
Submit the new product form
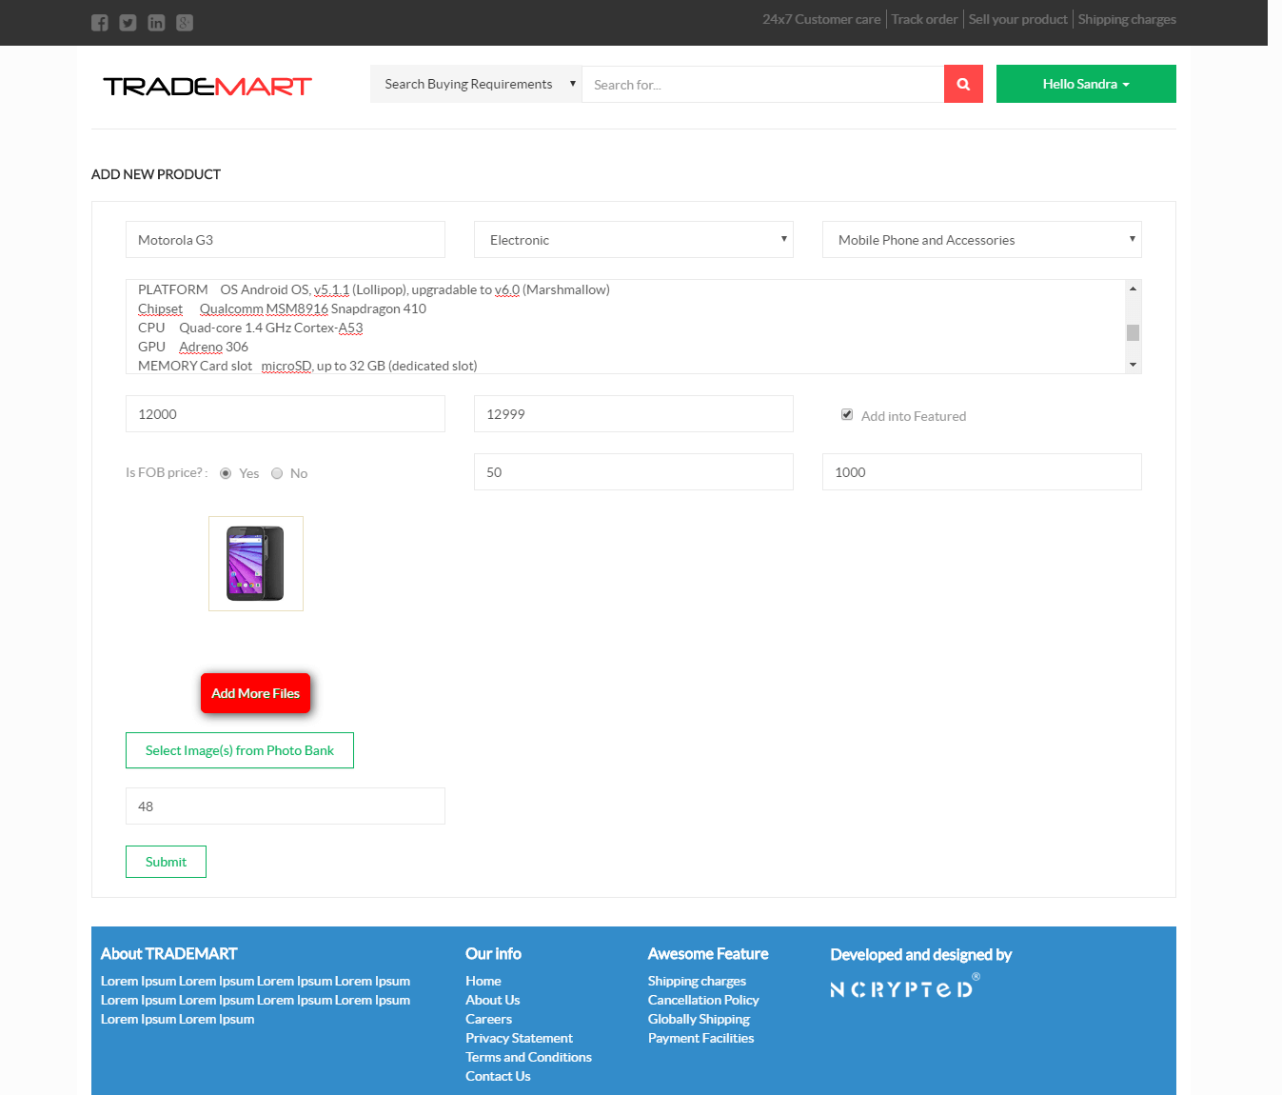(x=166, y=862)
